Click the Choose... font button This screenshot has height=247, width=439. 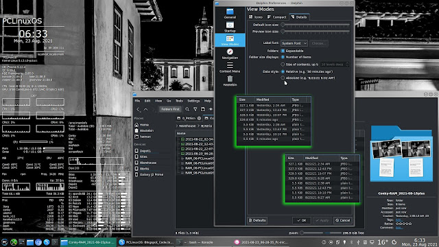(x=318, y=43)
